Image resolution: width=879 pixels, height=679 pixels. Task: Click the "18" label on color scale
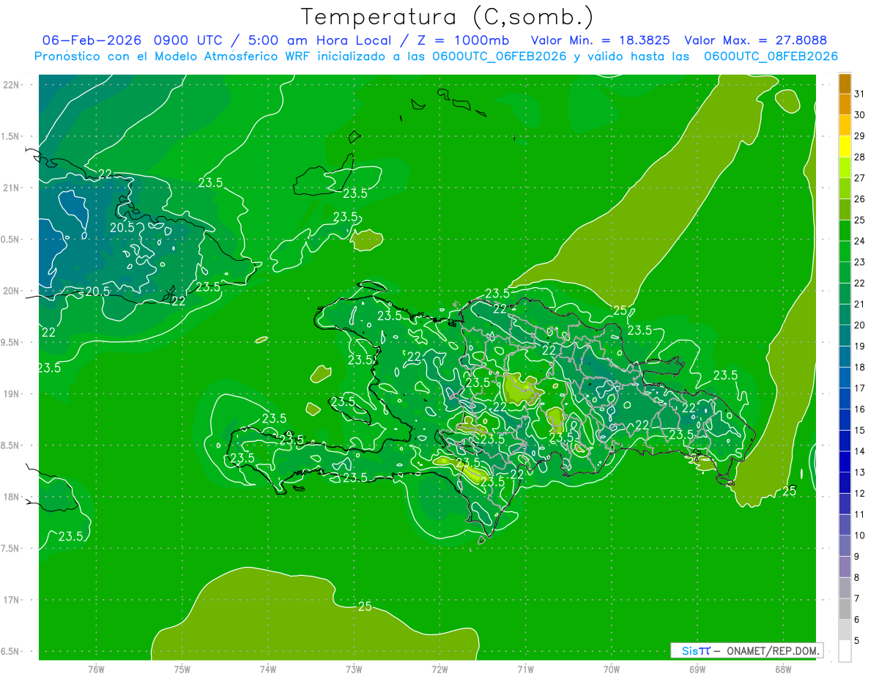point(859,368)
